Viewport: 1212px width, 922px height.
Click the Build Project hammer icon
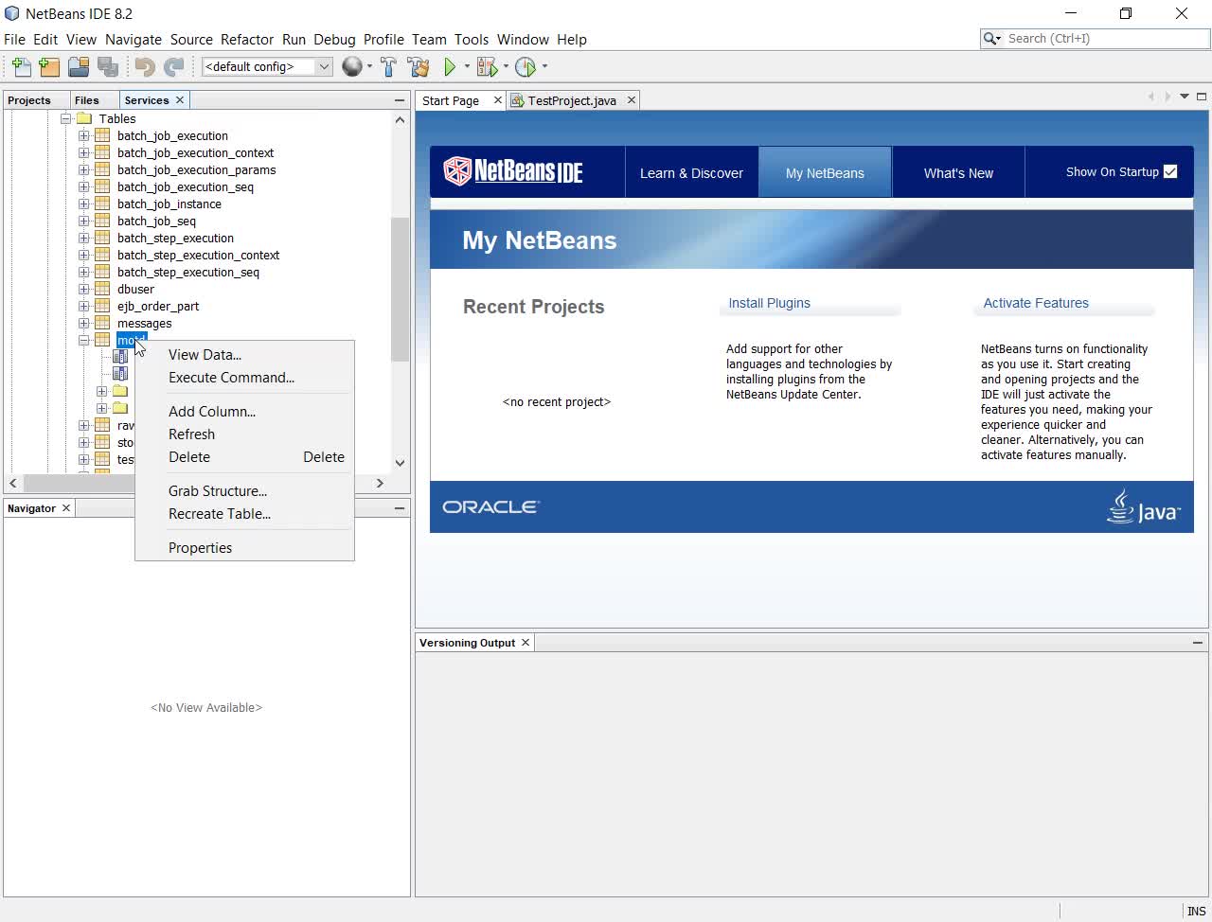tap(388, 66)
